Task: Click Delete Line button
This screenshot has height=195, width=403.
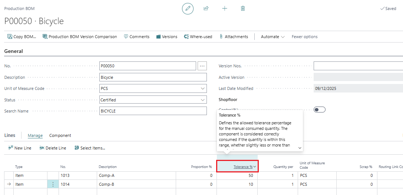Action: pos(53,148)
